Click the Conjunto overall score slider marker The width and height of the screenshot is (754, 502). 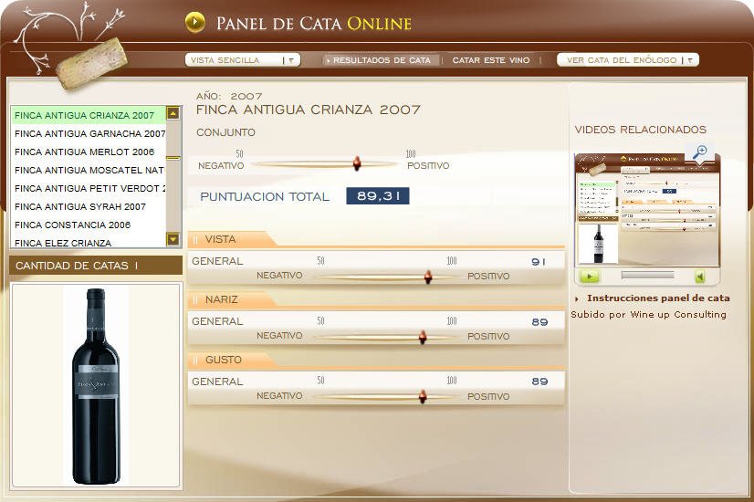(x=357, y=163)
